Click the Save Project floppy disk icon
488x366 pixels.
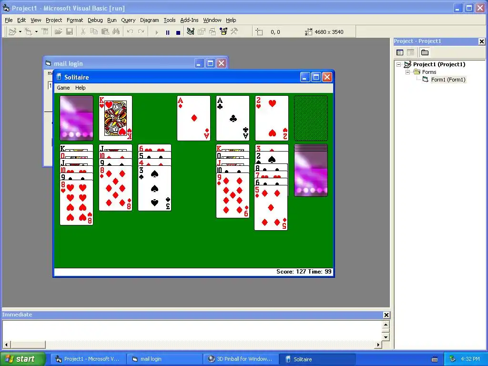tap(70, 32)
